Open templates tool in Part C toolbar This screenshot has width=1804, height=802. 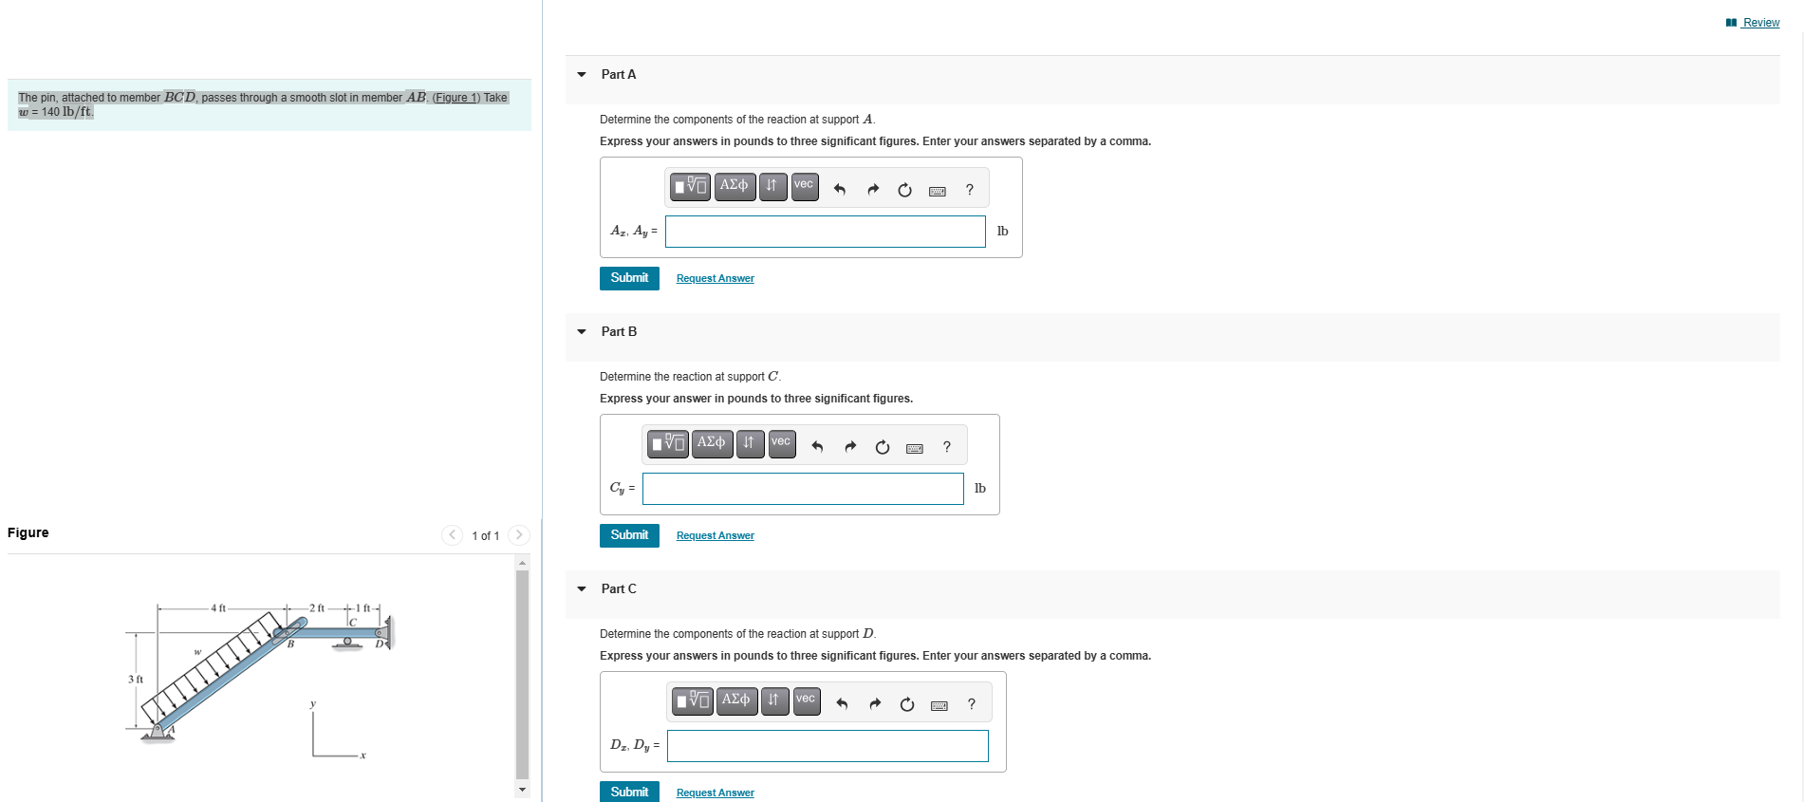coord(692,700)
